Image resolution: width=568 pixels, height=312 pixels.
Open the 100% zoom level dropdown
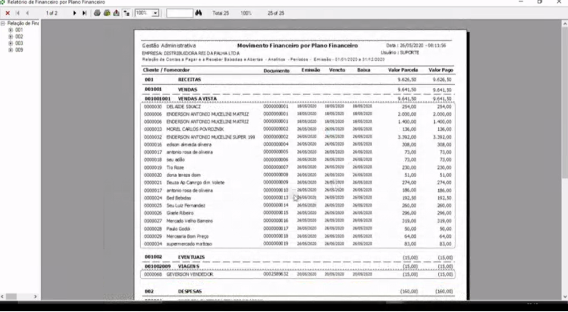(x=156, y=13)
